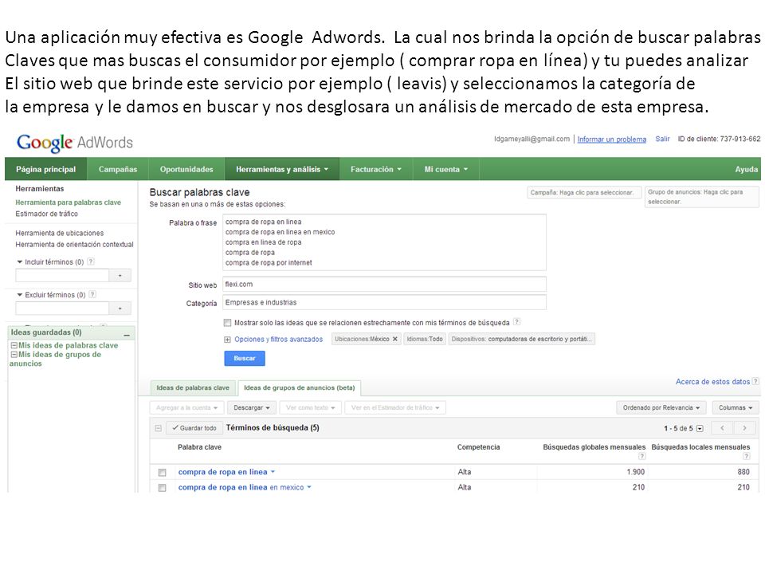Add term in Excluir términos plus button

[x=120, y=309]
